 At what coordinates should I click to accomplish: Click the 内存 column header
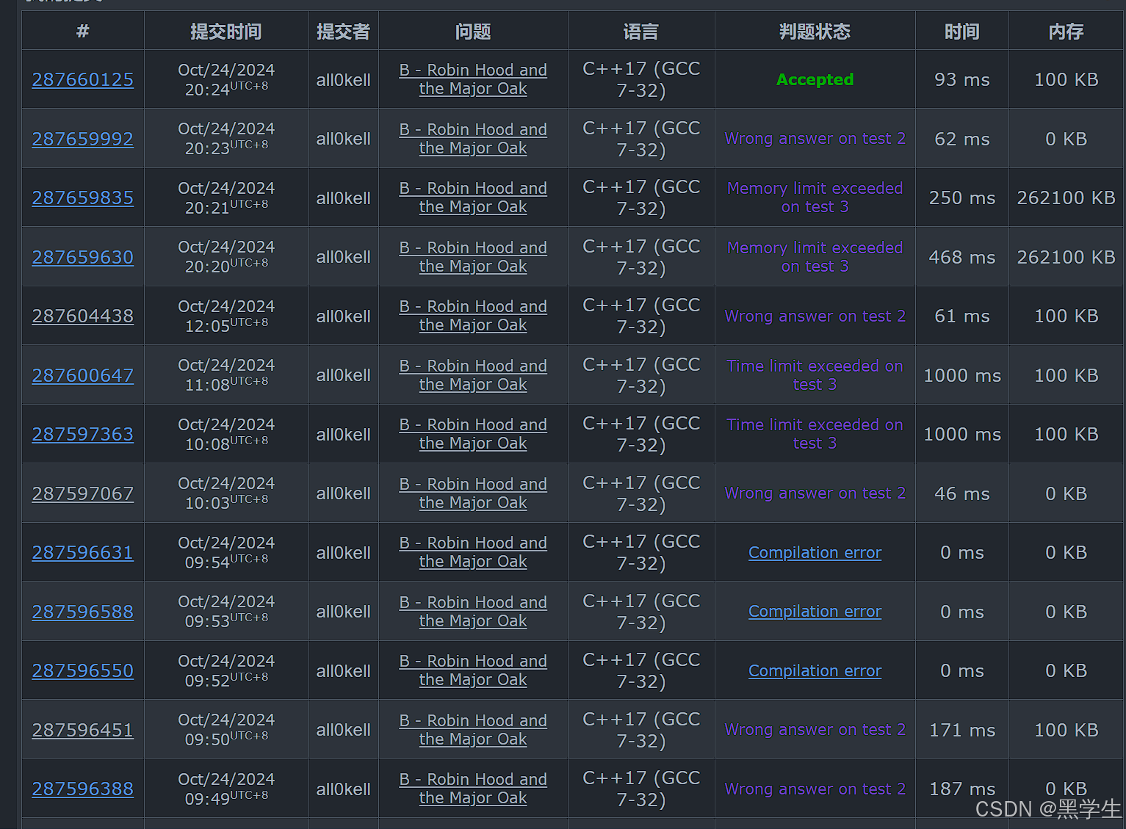(1066, 31)
